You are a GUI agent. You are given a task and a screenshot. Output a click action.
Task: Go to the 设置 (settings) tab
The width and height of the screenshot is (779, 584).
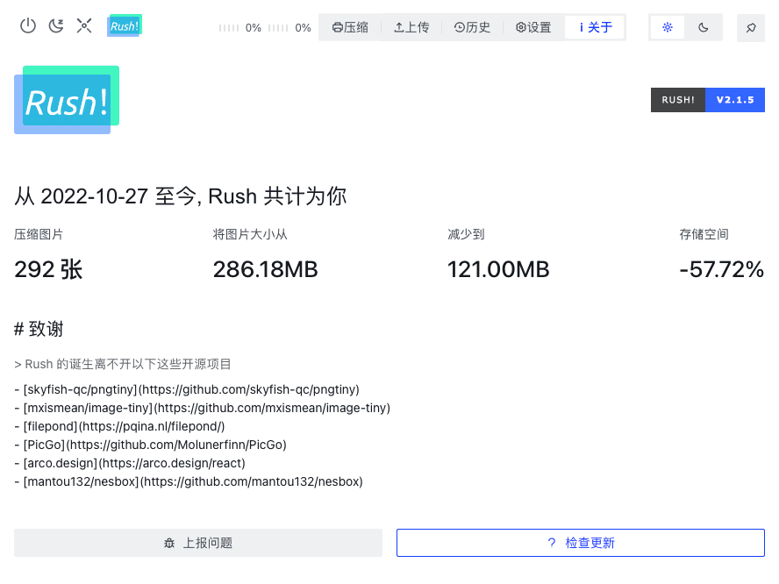pyautogui.click(x=533, y=27)
